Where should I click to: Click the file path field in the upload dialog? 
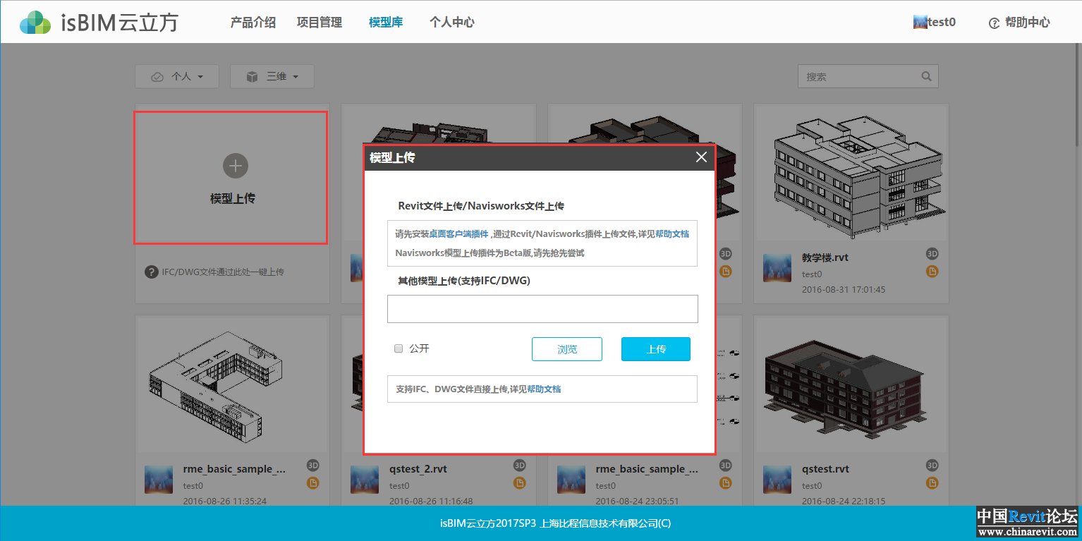click(542, 309)
